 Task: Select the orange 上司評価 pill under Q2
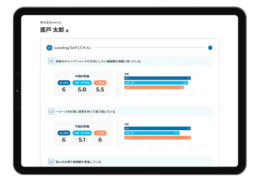tap(101, 133)
